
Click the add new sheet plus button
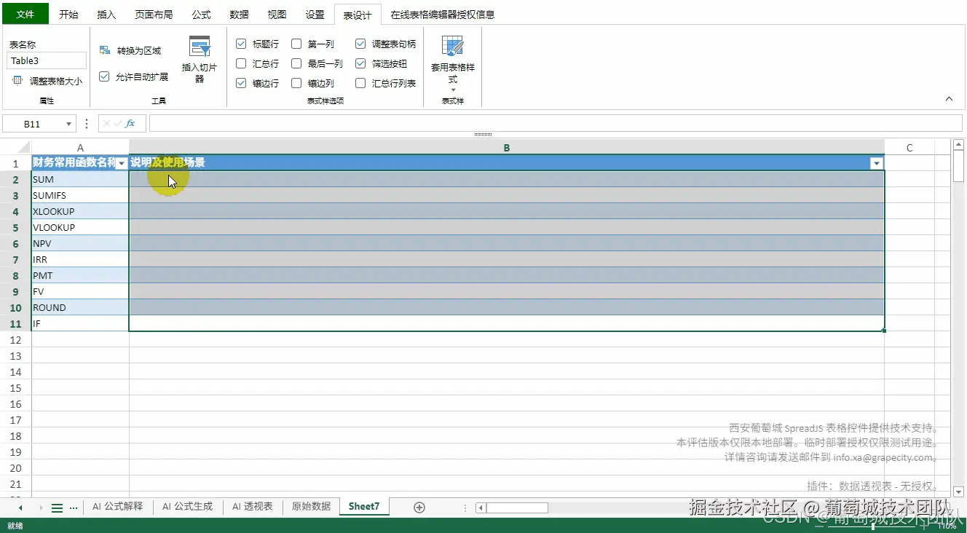click(x=419, y=505)
